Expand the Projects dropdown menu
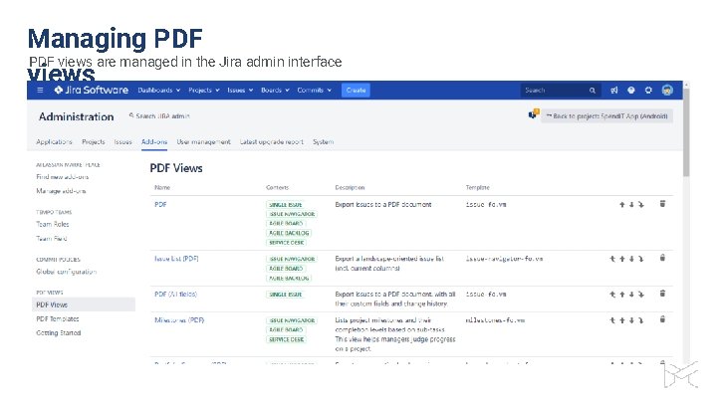 (x=204, y=90)
